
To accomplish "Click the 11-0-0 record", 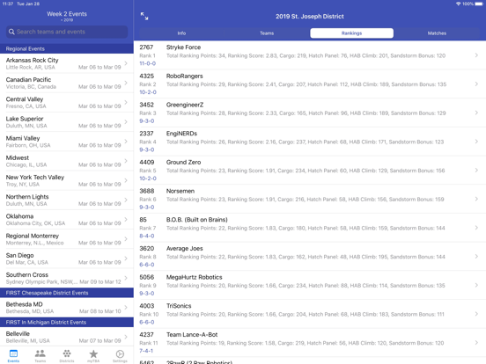I will point(148,63).
